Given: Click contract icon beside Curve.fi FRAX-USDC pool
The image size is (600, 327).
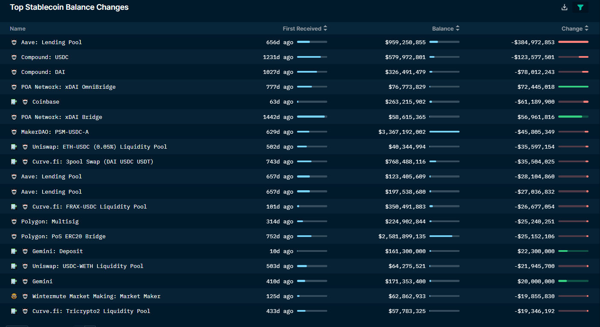Looking at the screenshot, I should click(x=25, y=207).
